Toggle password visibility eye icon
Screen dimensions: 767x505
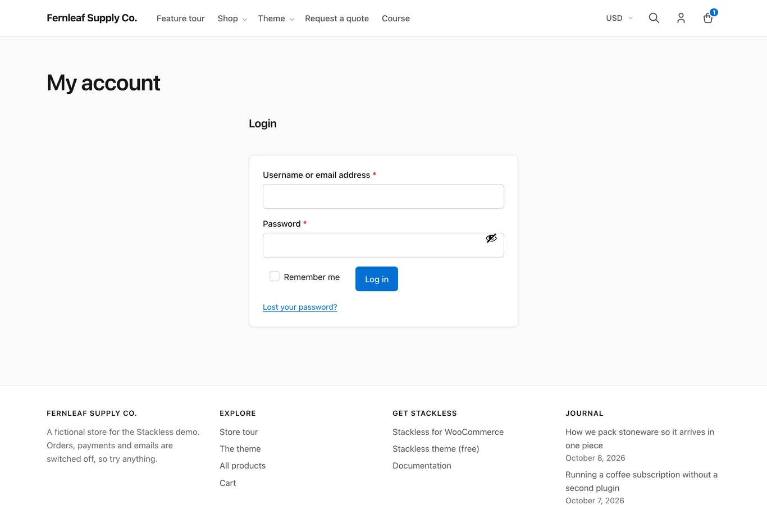coord(491,238)
